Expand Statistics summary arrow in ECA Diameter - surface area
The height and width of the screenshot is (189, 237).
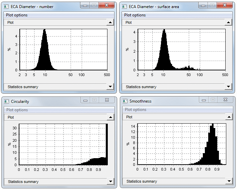pos(228,87)
